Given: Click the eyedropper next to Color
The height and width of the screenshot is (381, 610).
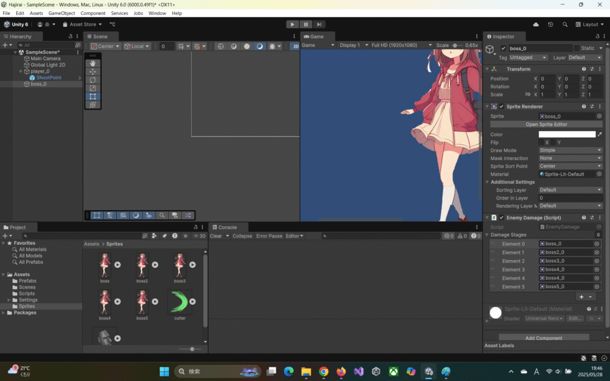Looking at the screenshot, I should click(600, 135).
